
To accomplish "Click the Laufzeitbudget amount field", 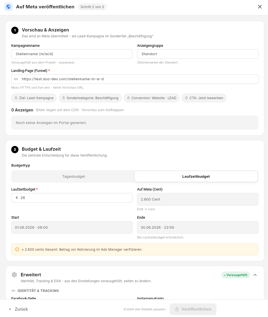I will click(x=72, y=198).
